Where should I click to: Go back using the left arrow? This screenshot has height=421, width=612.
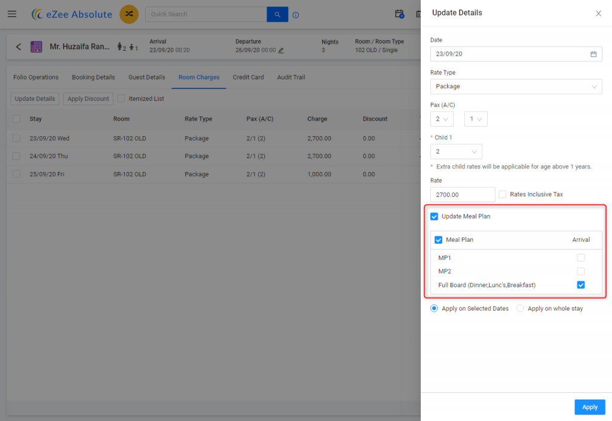tap(19, 47)
